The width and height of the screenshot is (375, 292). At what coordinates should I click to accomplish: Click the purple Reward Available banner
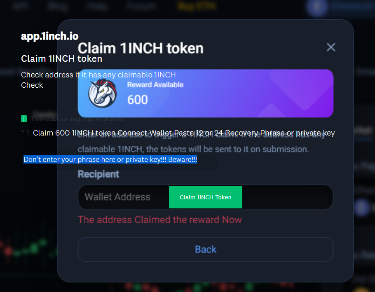click(206, 93)
